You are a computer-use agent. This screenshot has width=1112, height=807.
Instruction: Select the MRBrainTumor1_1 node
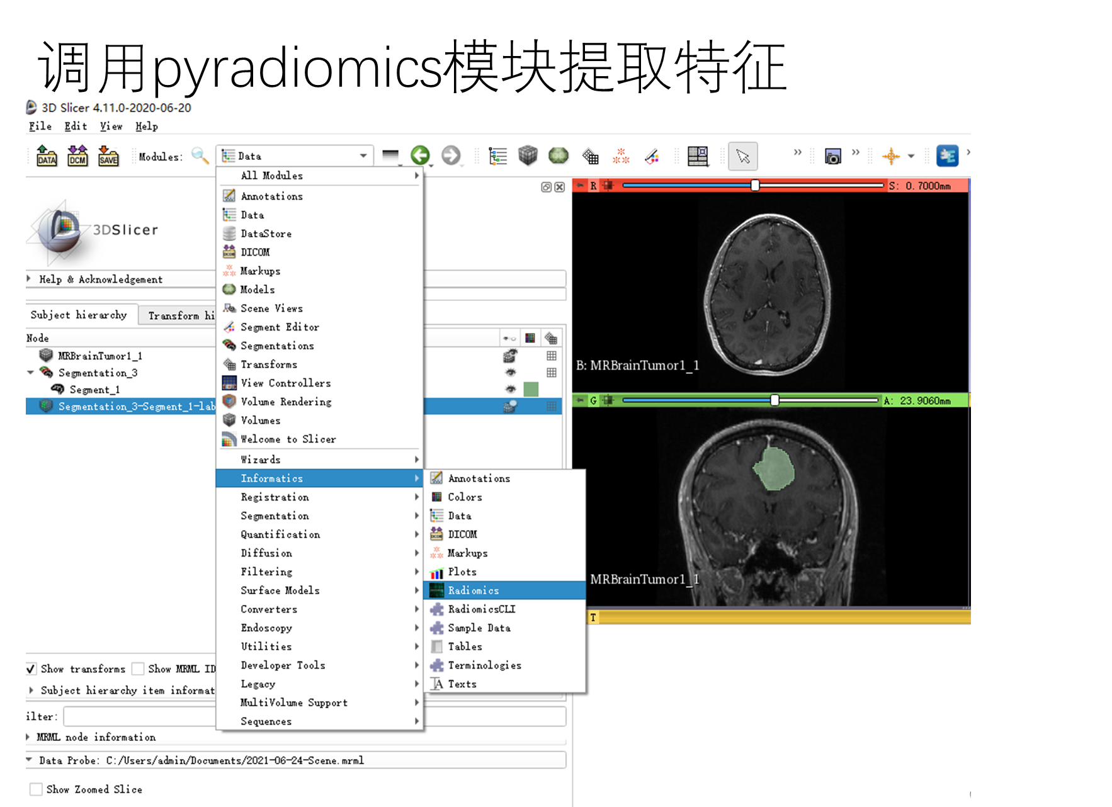[100, 356]
